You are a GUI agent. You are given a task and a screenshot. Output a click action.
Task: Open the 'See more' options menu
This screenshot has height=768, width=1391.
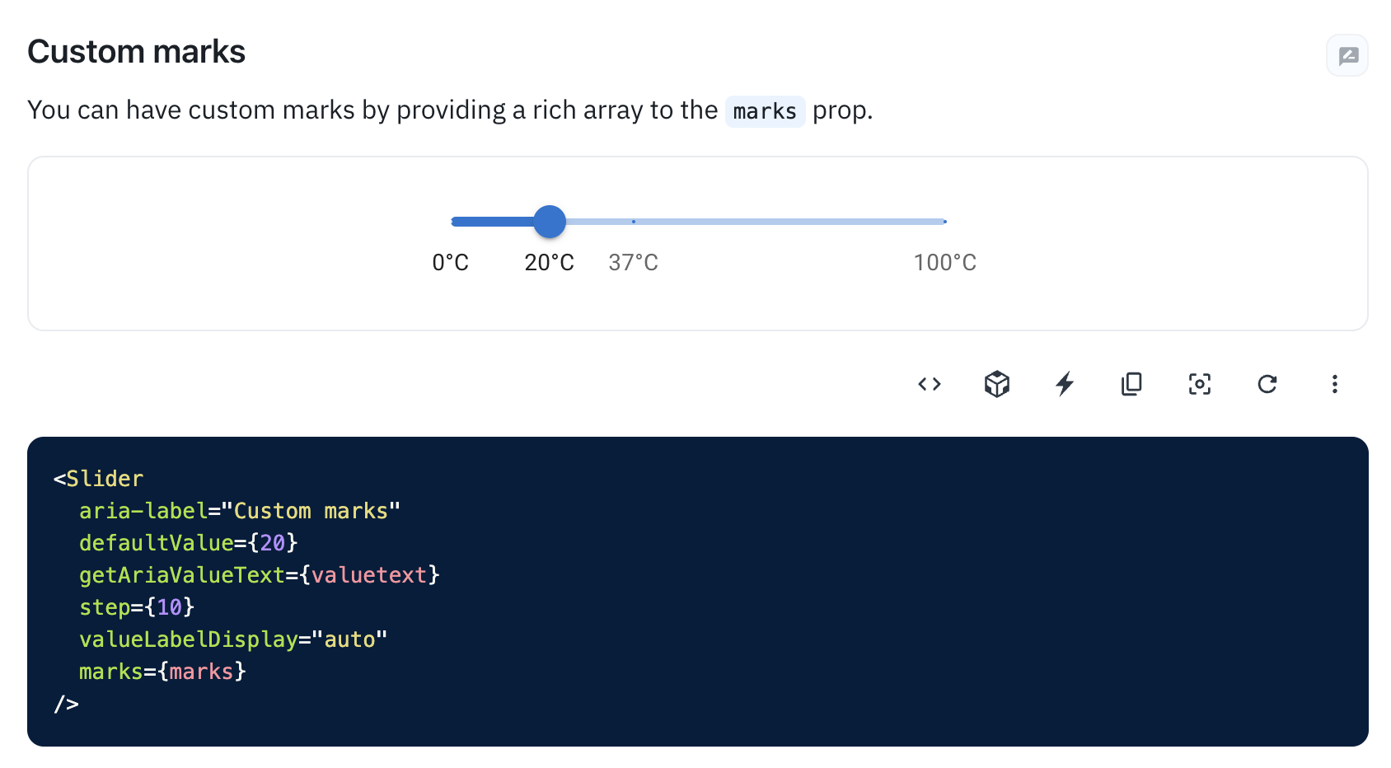(1334, 384)
